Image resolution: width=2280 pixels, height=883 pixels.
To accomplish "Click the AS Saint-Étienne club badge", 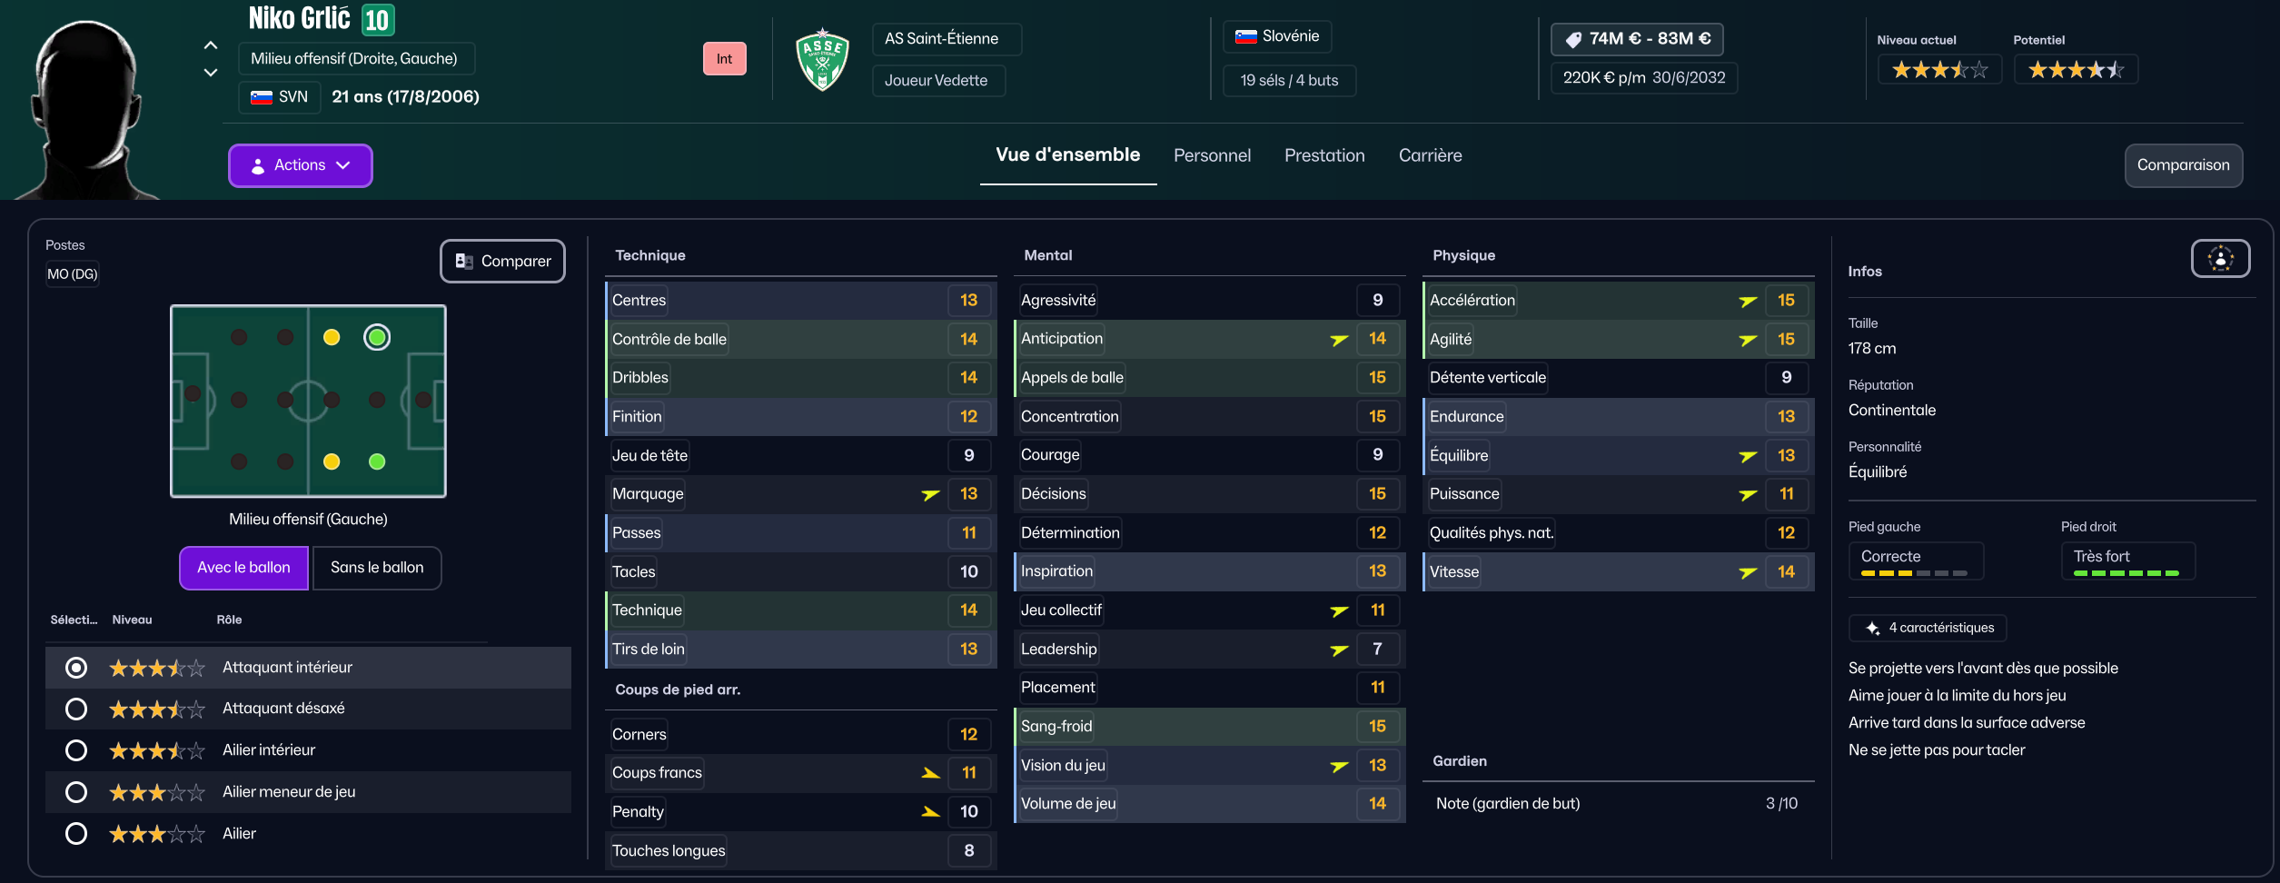I will click(x=822, y=60).
